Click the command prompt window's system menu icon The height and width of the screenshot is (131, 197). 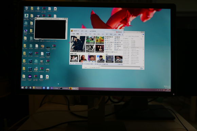[x=36, y=19]
